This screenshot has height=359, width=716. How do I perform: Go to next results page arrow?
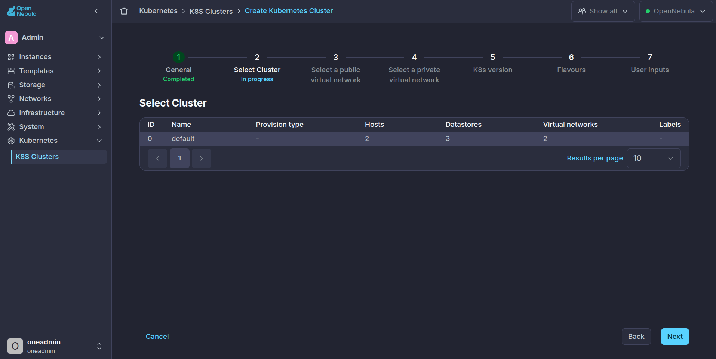coord(202,158)
